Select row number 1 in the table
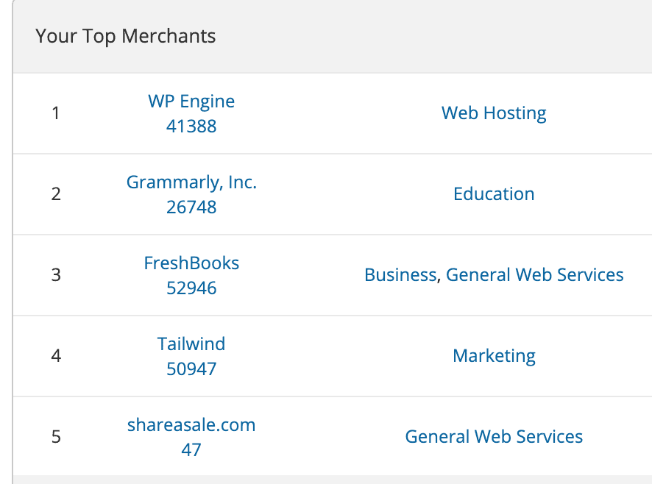 click(x=55, y=113)
